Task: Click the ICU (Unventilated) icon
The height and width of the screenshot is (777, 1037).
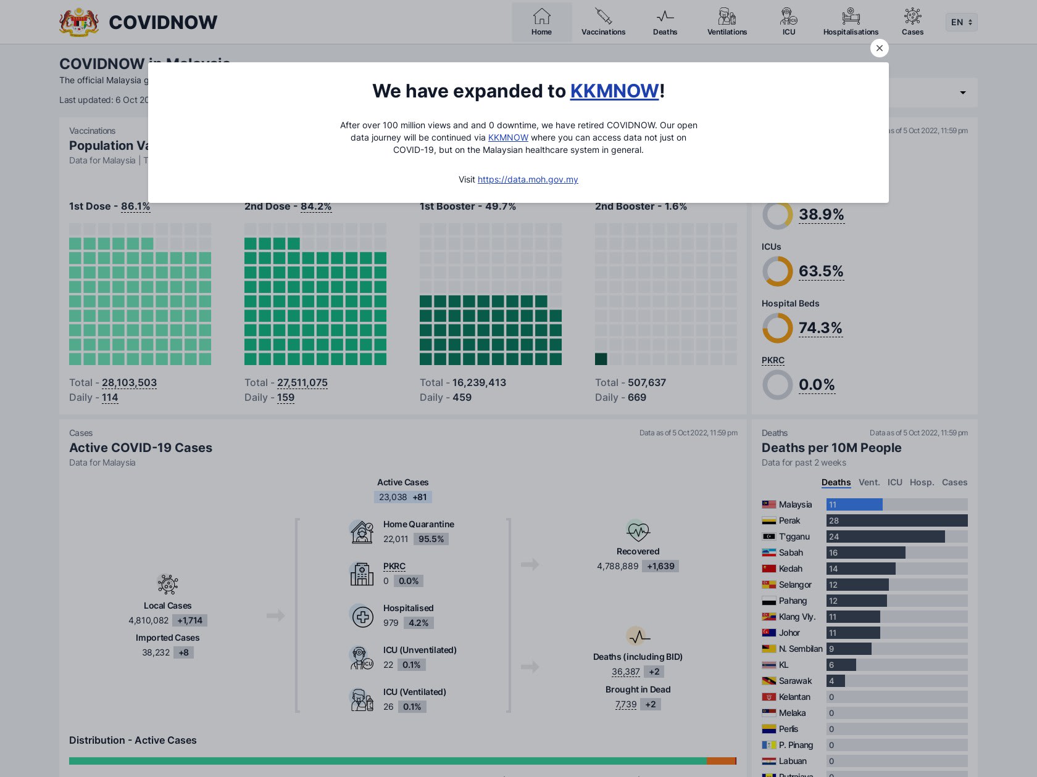Action: pyautogui.click(x=362, y=657)
